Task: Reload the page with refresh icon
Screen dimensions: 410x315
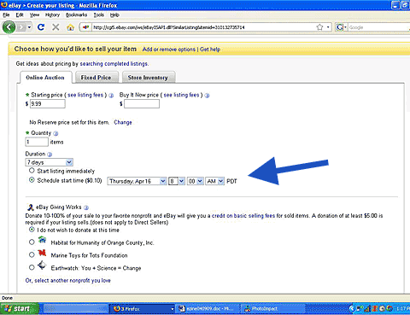Action: tap(41, 27)
